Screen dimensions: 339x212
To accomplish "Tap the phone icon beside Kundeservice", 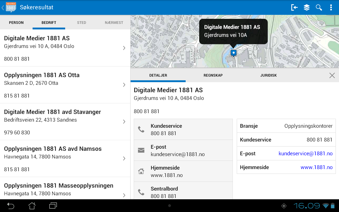I will 141,129.
